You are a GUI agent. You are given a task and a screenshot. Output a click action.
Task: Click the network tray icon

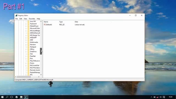point(158,97)
